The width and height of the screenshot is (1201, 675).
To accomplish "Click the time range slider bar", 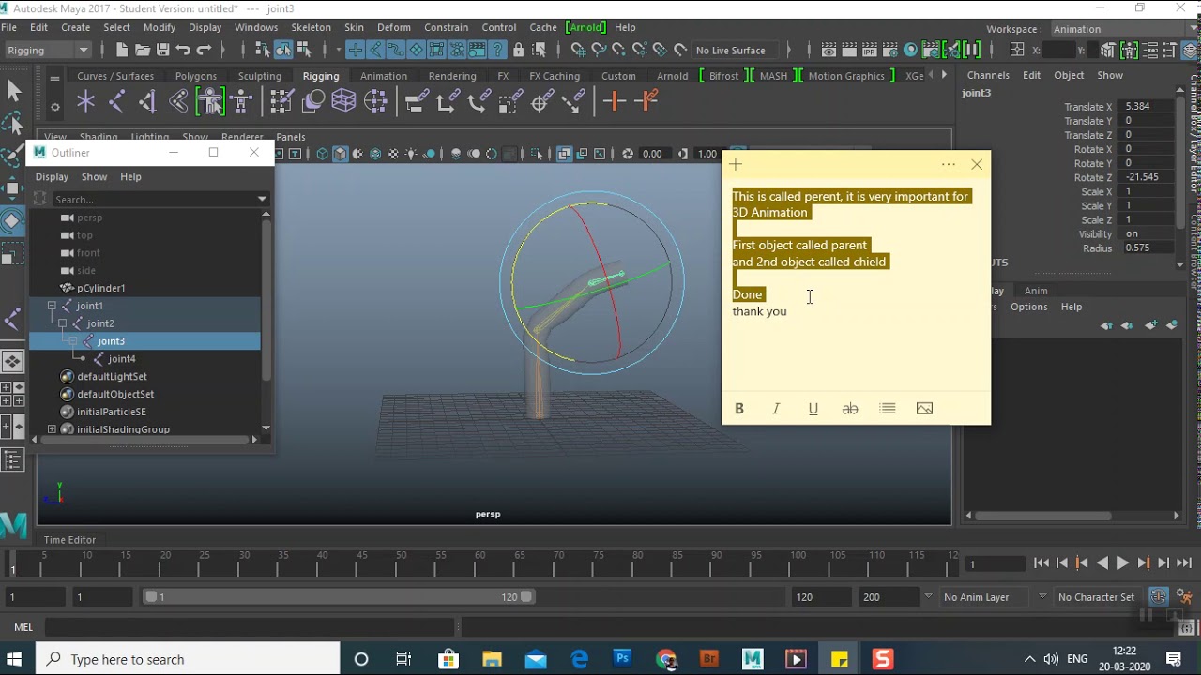I will [340, 597].
